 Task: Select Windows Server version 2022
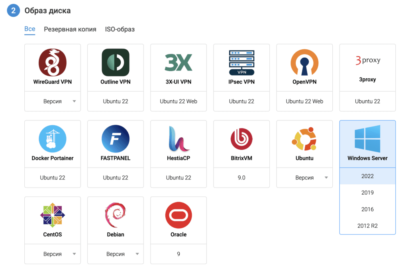(x=367, y=176)
